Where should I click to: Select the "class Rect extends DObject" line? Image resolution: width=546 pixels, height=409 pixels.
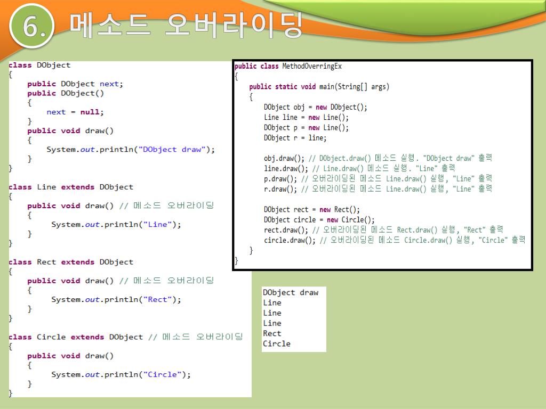[x=71, y=262]
